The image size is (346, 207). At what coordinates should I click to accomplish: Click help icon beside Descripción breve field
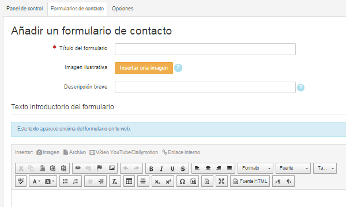(x=300, y=87)
